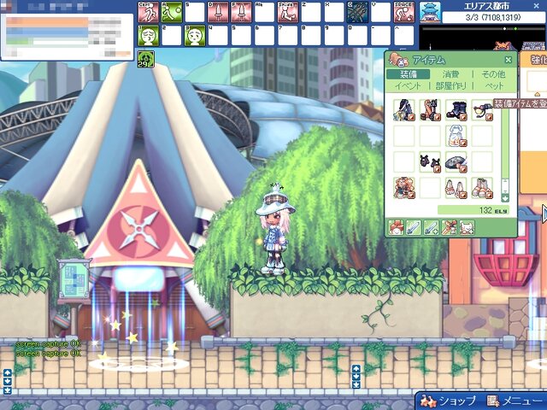
Task: Jump to bottom of left chat log
Action: tap(8, 390)
